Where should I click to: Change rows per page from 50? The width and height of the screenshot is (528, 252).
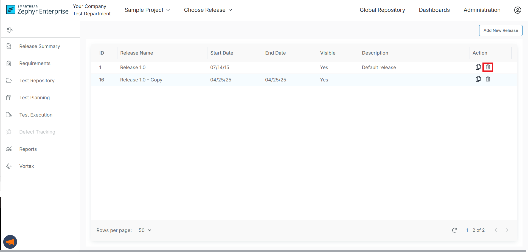coord(145,230)
